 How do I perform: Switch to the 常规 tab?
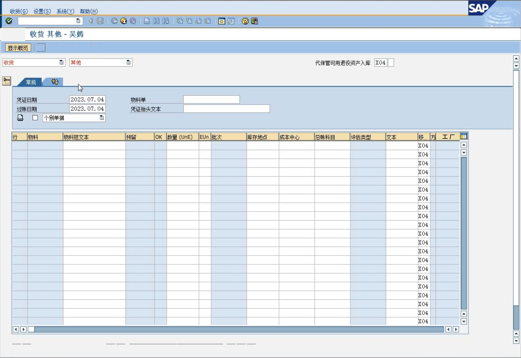[x=31, y=82]
